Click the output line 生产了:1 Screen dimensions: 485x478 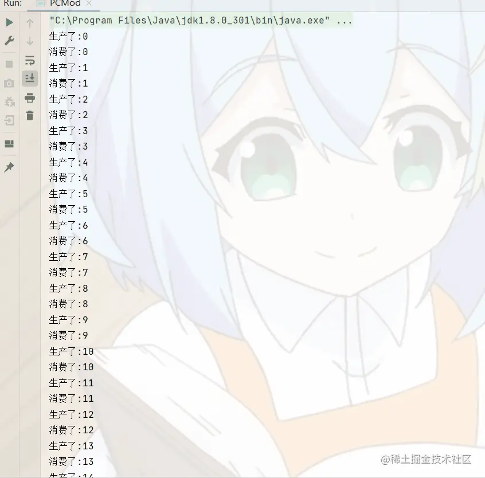coord(68,68)
